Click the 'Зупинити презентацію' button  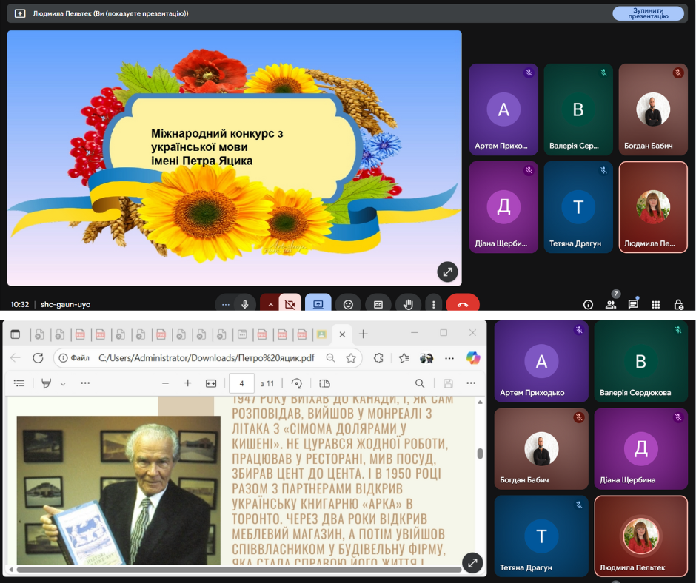tap(648, 13)
